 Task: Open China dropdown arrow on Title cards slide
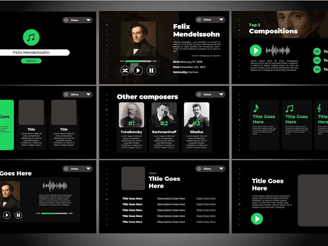pos(89,94)
